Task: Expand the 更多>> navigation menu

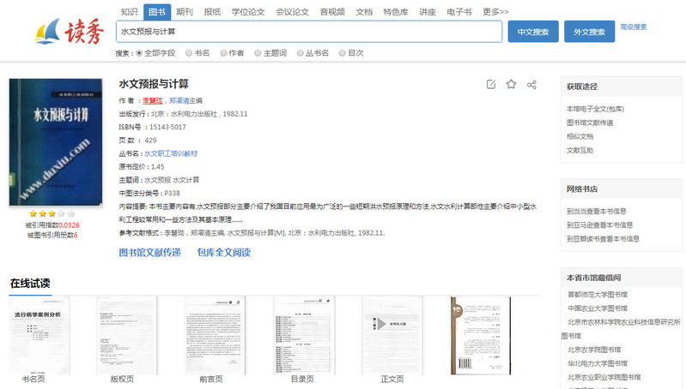Action: click(x=495, y=12)
